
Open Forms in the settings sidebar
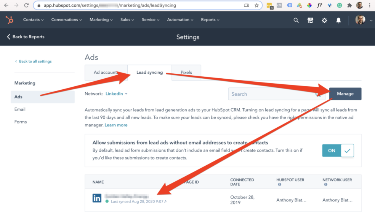coord(21,122)
